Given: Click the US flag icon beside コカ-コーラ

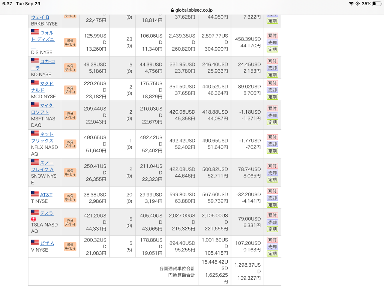Looking at the screenshot, I should pos(35,60).
